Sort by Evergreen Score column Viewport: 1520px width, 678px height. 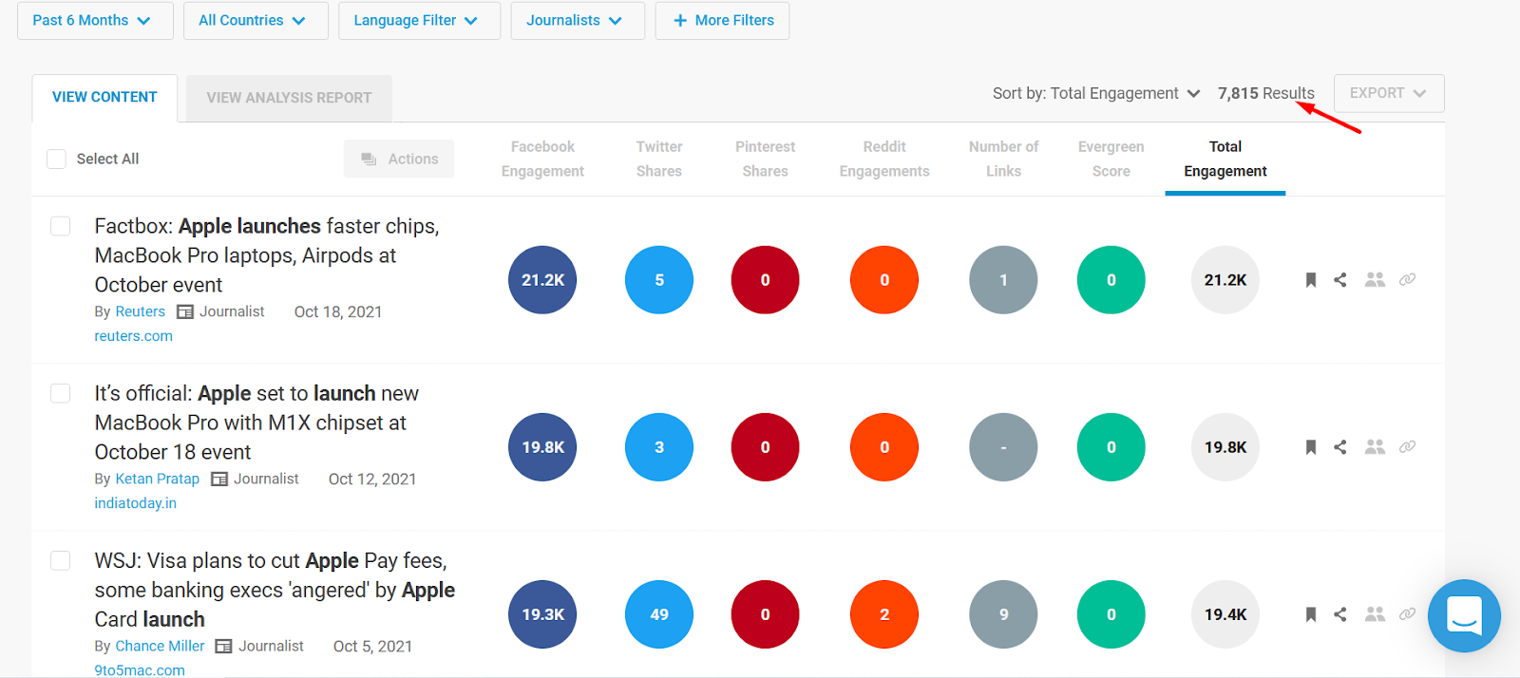[x=1111, y=159]
